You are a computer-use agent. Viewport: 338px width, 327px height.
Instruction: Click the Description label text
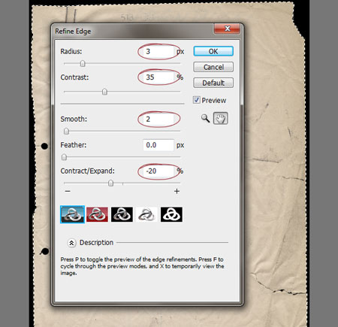96,243
